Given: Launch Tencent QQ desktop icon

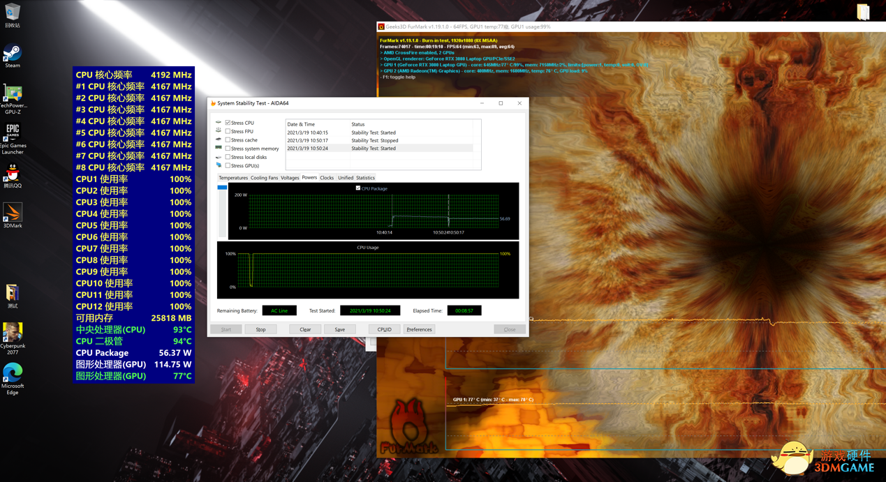Looking at the screenshot, I should click(x=13, y=176).
